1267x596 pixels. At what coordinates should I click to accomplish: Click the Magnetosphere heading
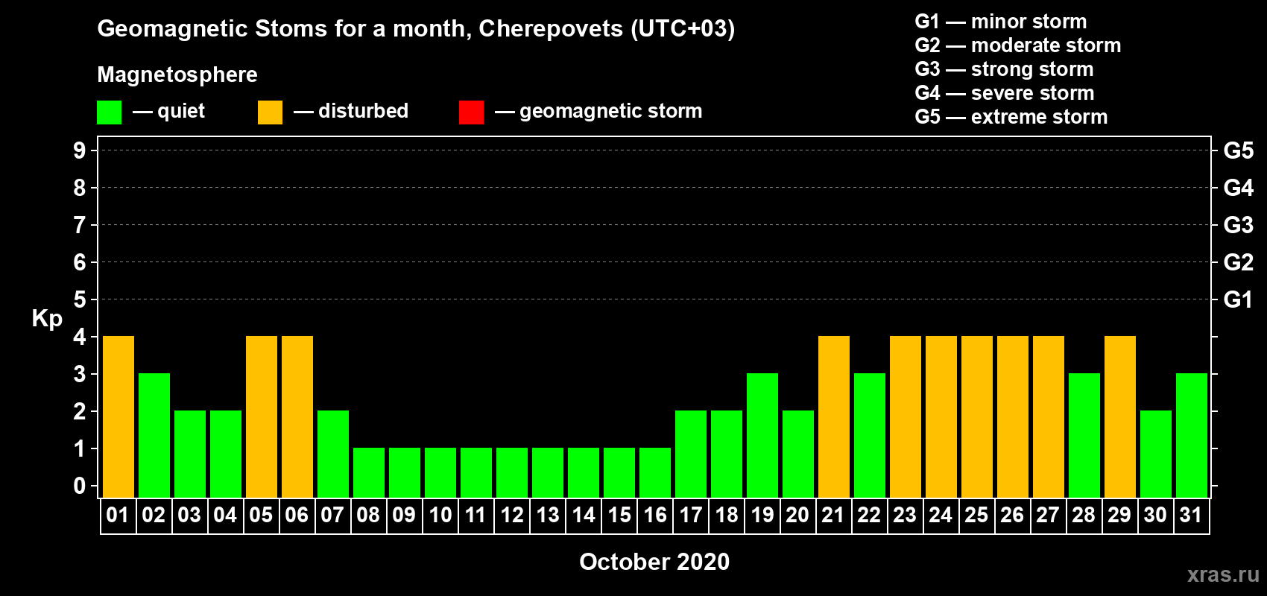(x=177, y=74)
